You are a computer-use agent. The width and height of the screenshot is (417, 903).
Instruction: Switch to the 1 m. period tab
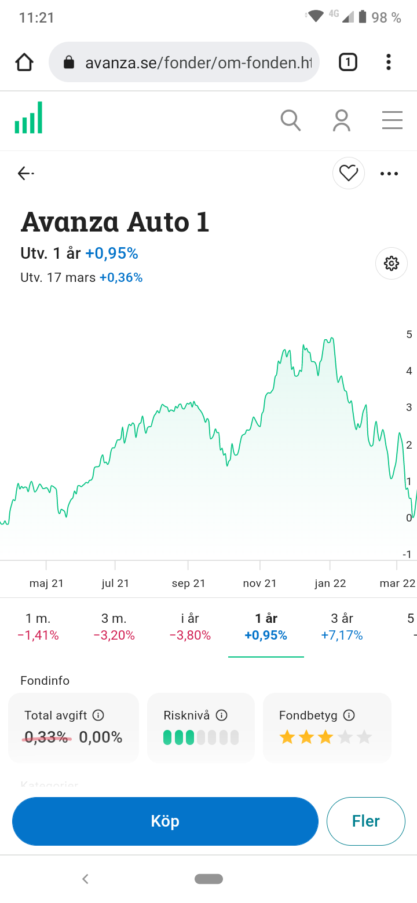click(38, 627)
